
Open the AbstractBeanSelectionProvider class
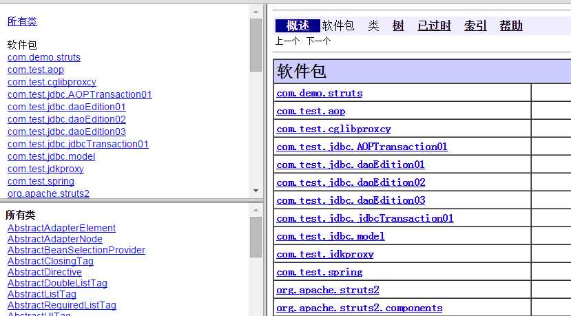pos(76,250)
